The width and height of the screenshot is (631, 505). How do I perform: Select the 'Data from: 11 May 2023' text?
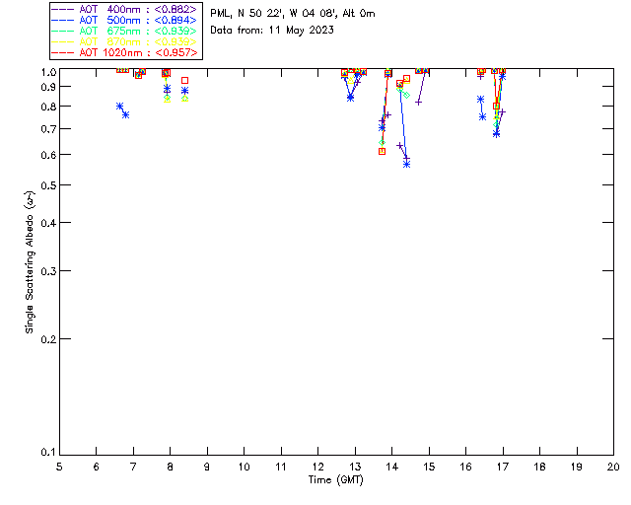click(x=272, y=31)
